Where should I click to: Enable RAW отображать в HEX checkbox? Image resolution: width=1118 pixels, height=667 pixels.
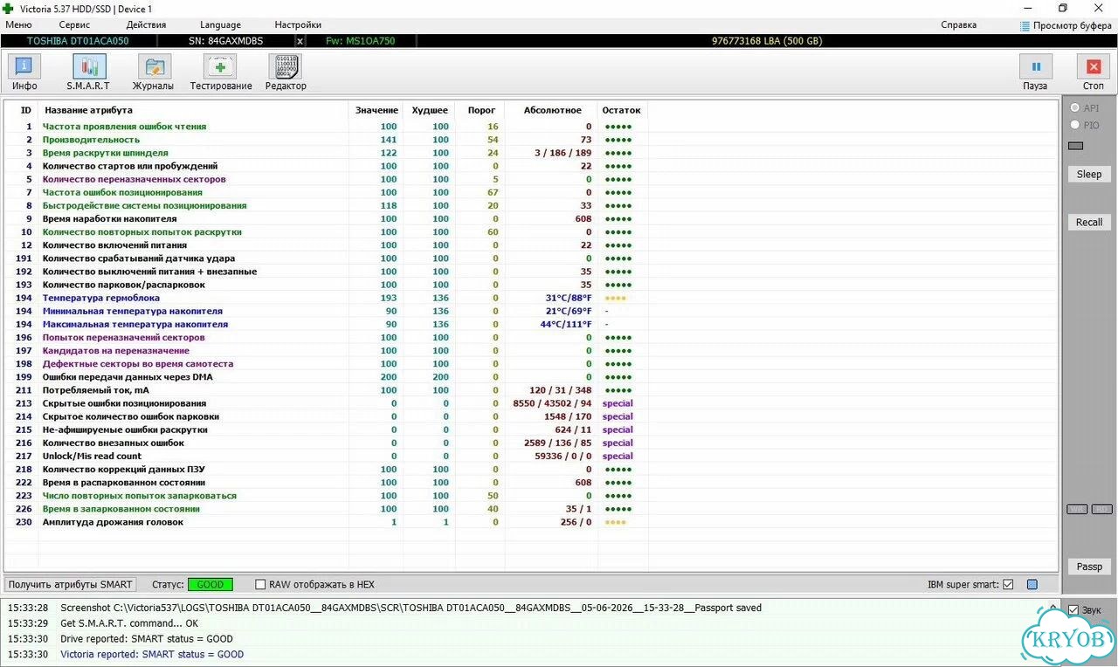(260, 584)
